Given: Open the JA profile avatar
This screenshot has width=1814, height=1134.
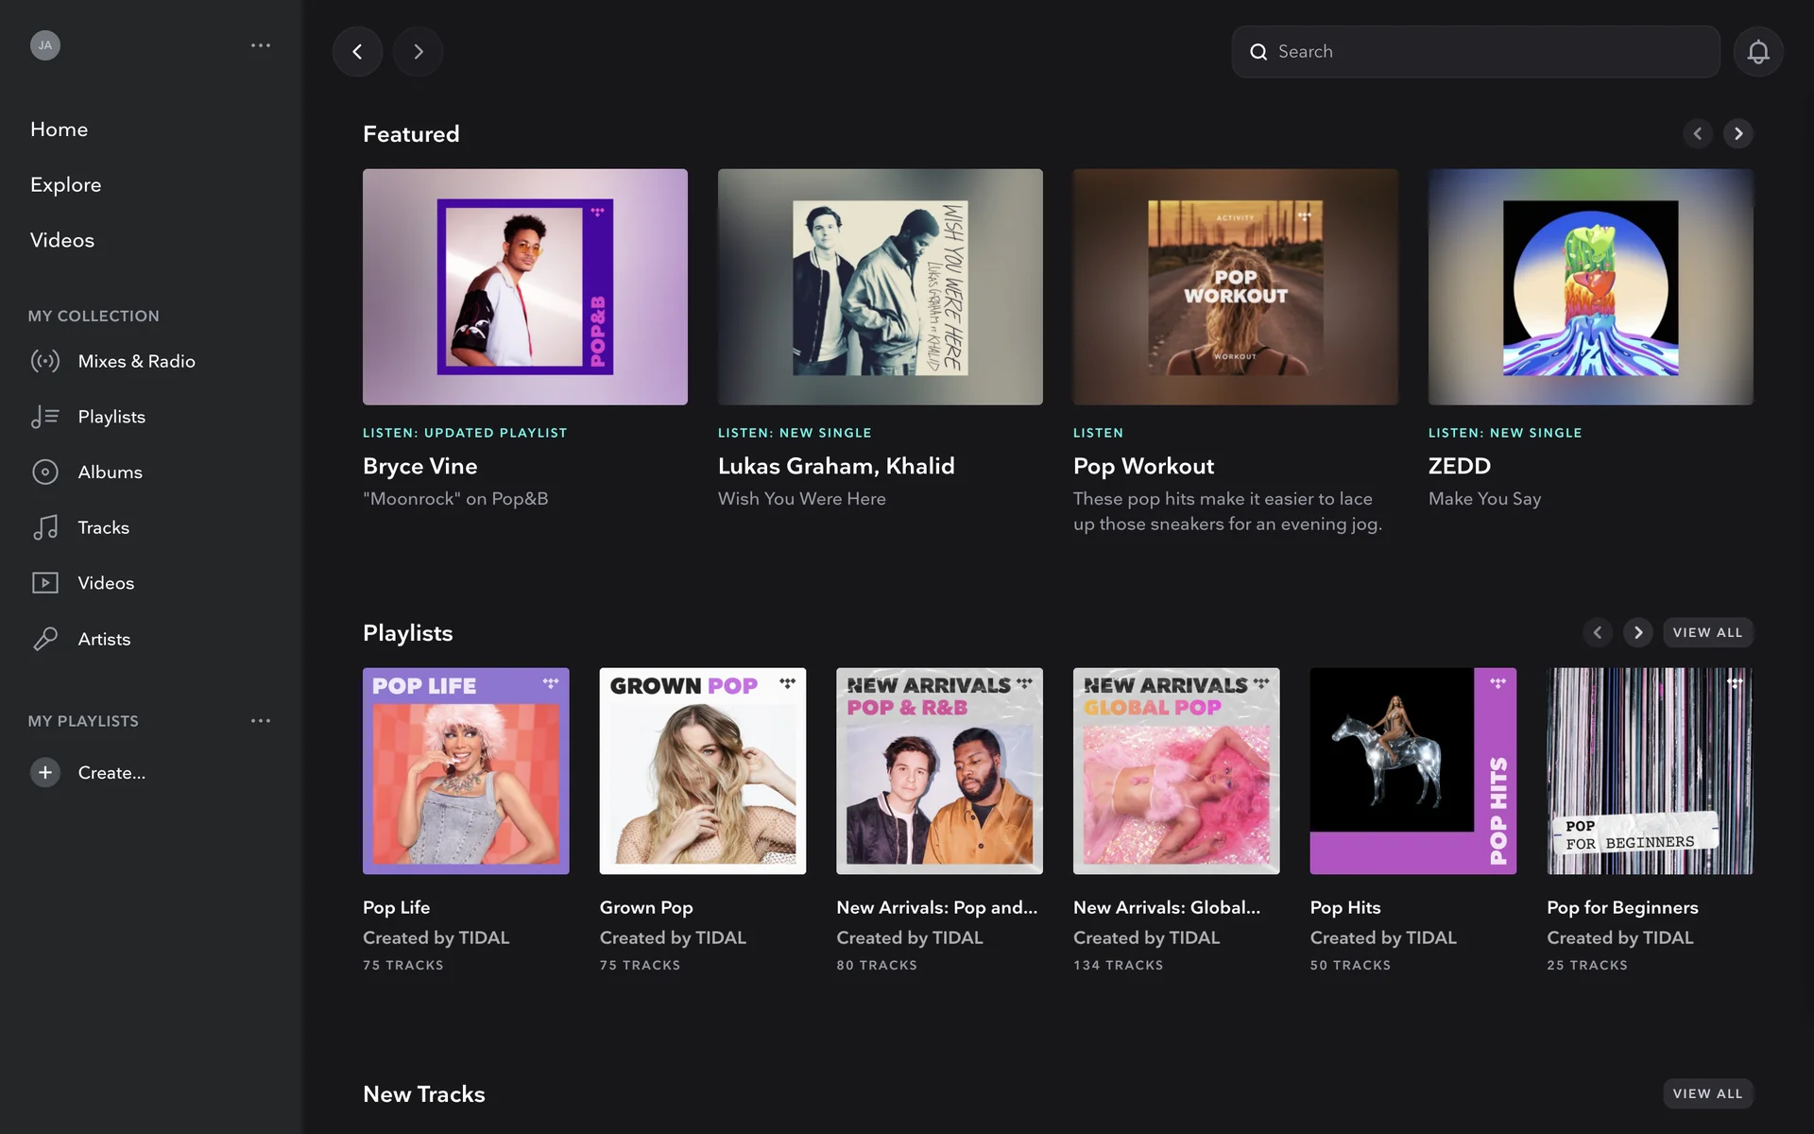Looking at the screenshot, I should click(45, 45).
